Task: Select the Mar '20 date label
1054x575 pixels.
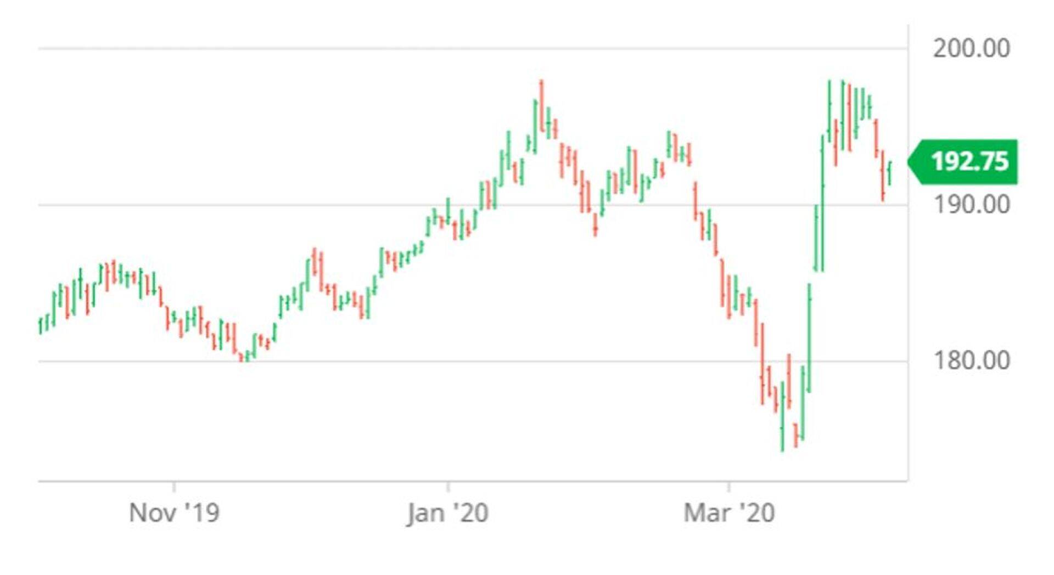Action: click(728, 514)
